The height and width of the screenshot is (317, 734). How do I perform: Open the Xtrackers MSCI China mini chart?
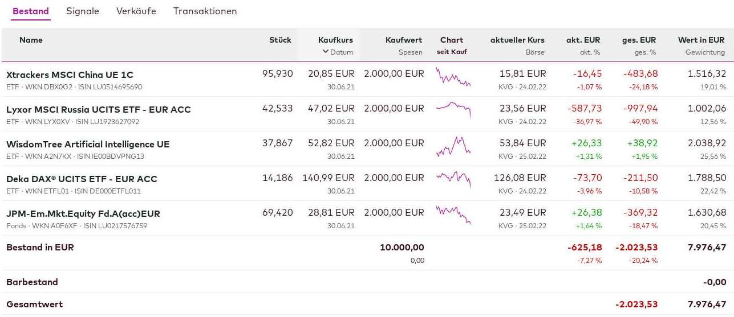(453, 77)
